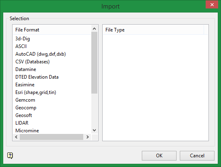
Task: Choose DTED Elevation Data format
Action: [37, 77]
